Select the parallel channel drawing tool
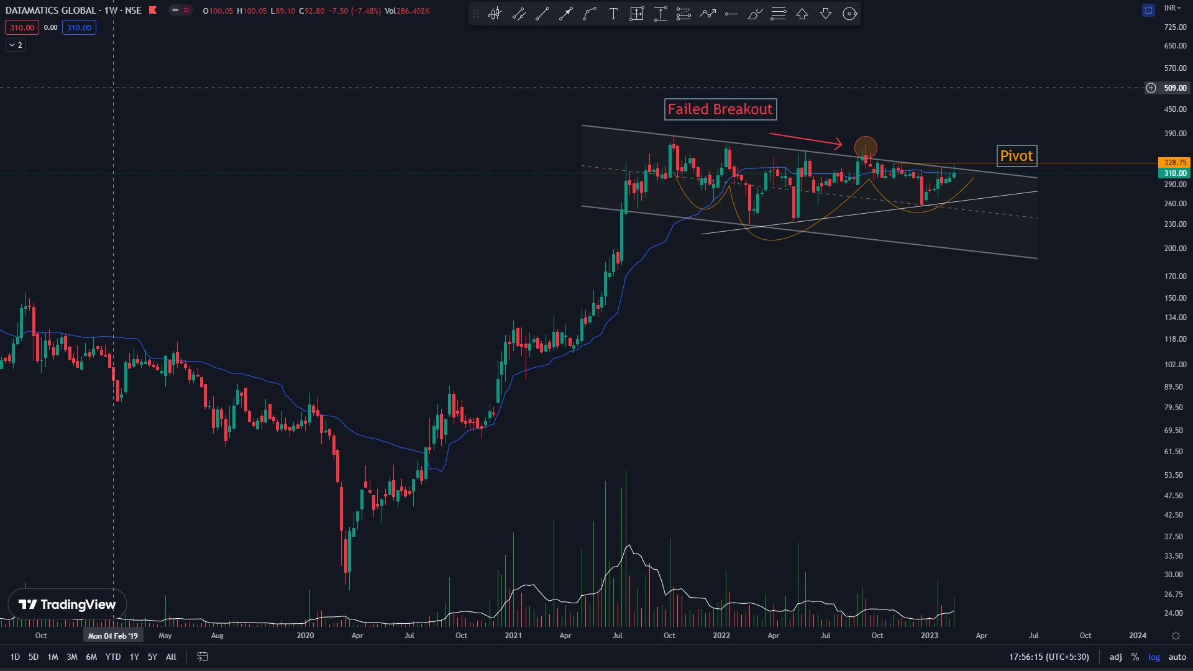The width and height of the screenshot is (1193, 671). [x=519, y=14]
